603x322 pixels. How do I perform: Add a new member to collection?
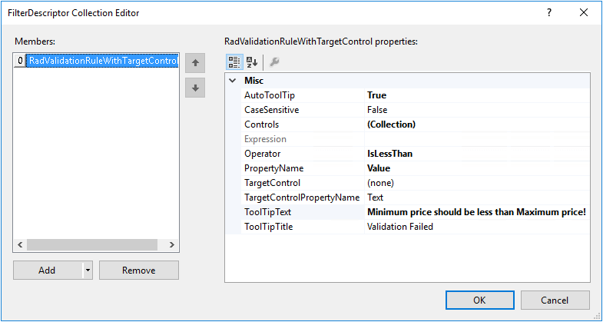(x=48, y=270)
